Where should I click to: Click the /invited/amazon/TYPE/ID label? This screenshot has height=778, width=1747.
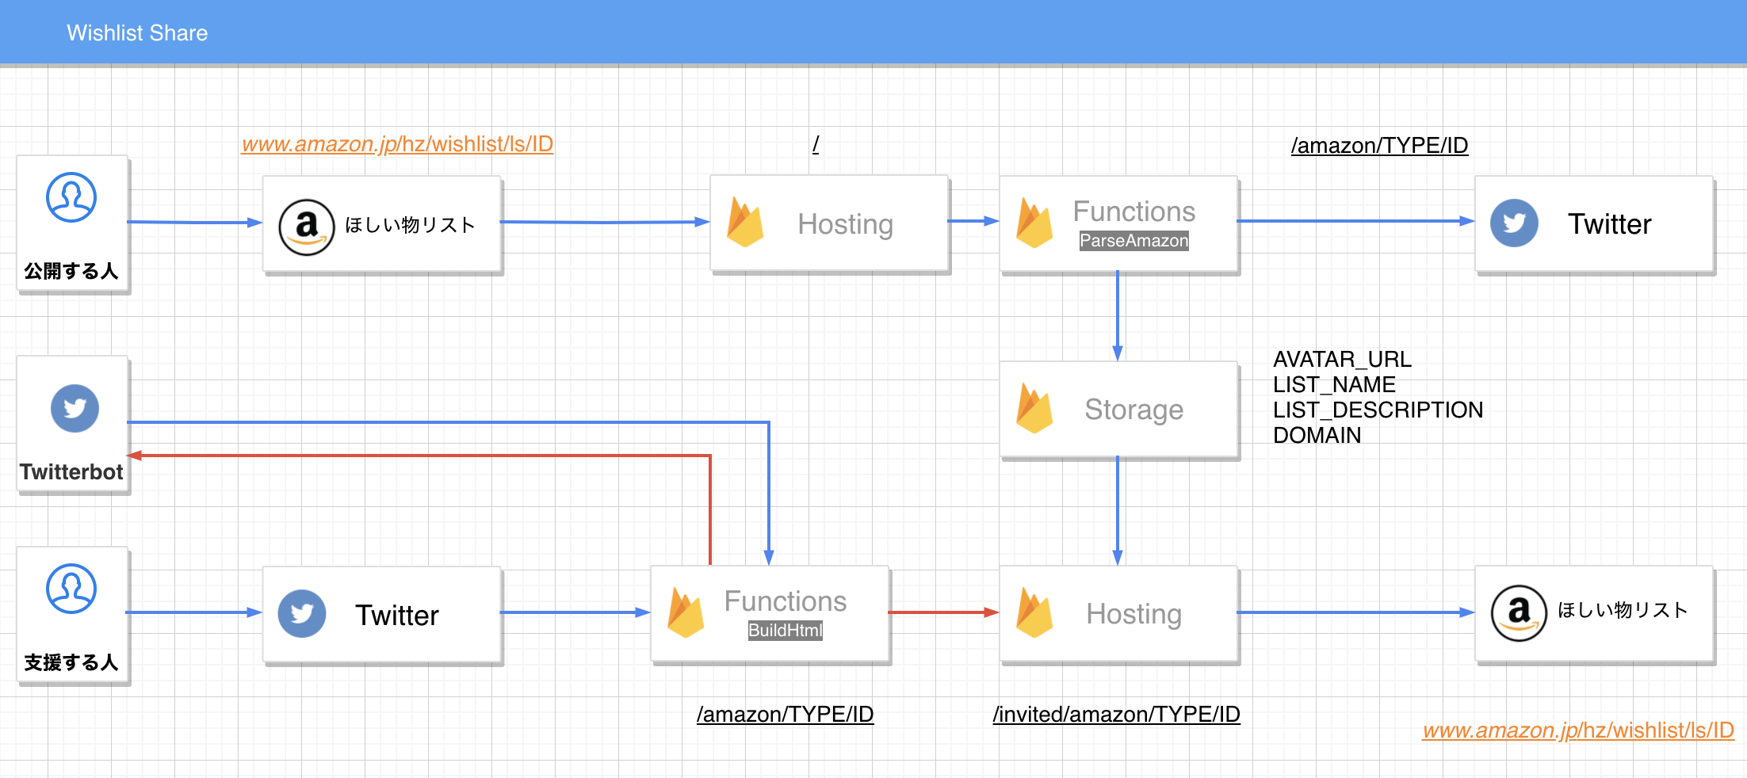click(x=1116, y=715)
